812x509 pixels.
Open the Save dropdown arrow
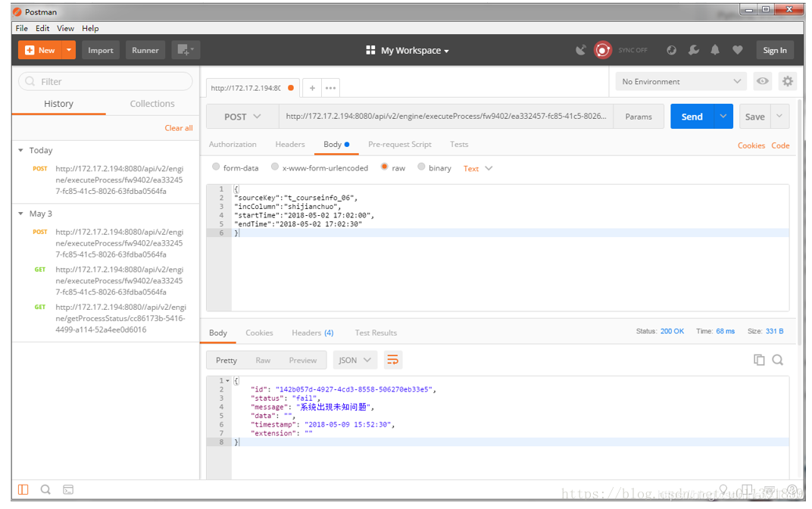coord(779,117)
